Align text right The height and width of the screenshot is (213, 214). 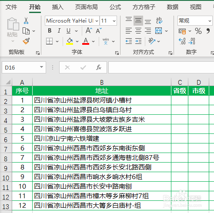pos(148,31)
